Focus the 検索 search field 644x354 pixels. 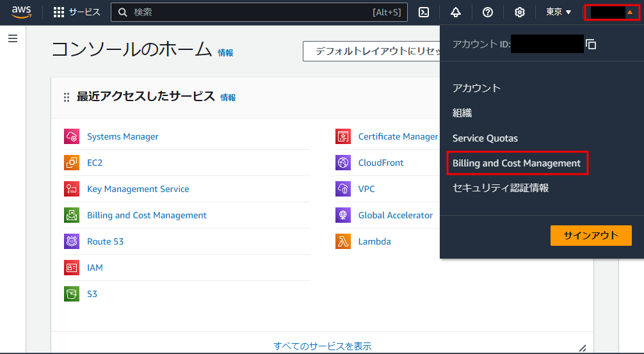[259, 12]
